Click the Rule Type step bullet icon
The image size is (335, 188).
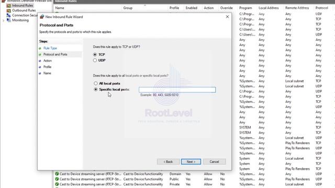40,49
